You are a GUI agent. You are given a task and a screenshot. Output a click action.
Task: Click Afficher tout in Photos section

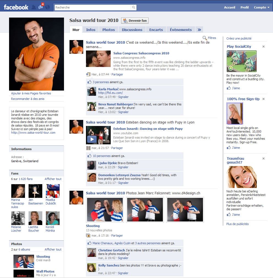(x=53, y=249)
